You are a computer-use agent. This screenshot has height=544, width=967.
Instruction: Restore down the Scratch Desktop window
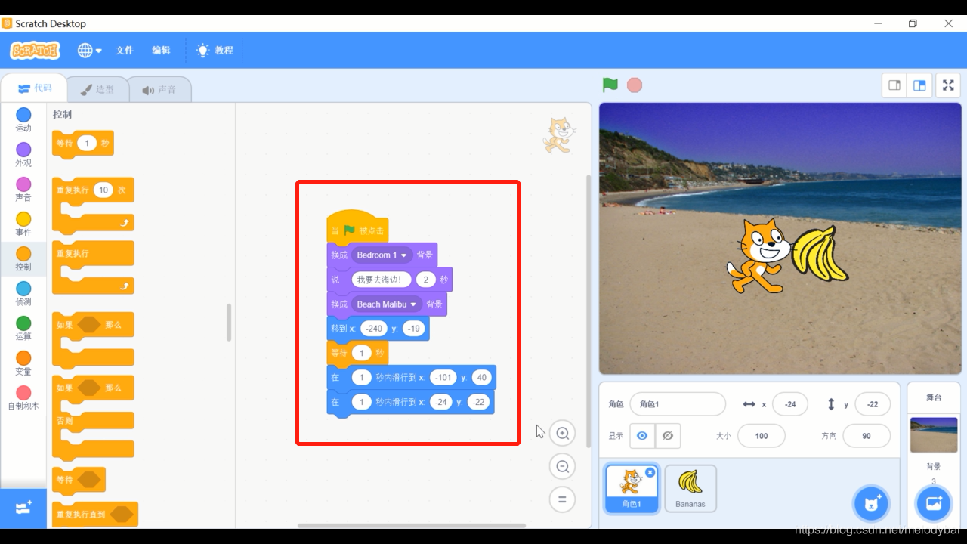pos(913,23)
